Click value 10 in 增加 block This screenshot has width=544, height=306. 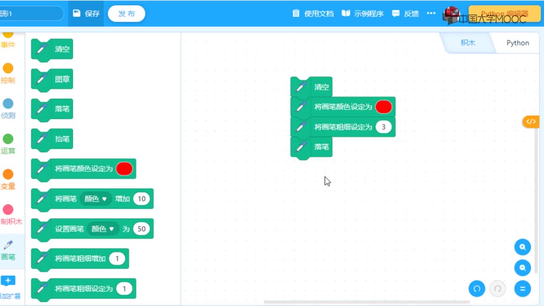[x=142, y=199]
